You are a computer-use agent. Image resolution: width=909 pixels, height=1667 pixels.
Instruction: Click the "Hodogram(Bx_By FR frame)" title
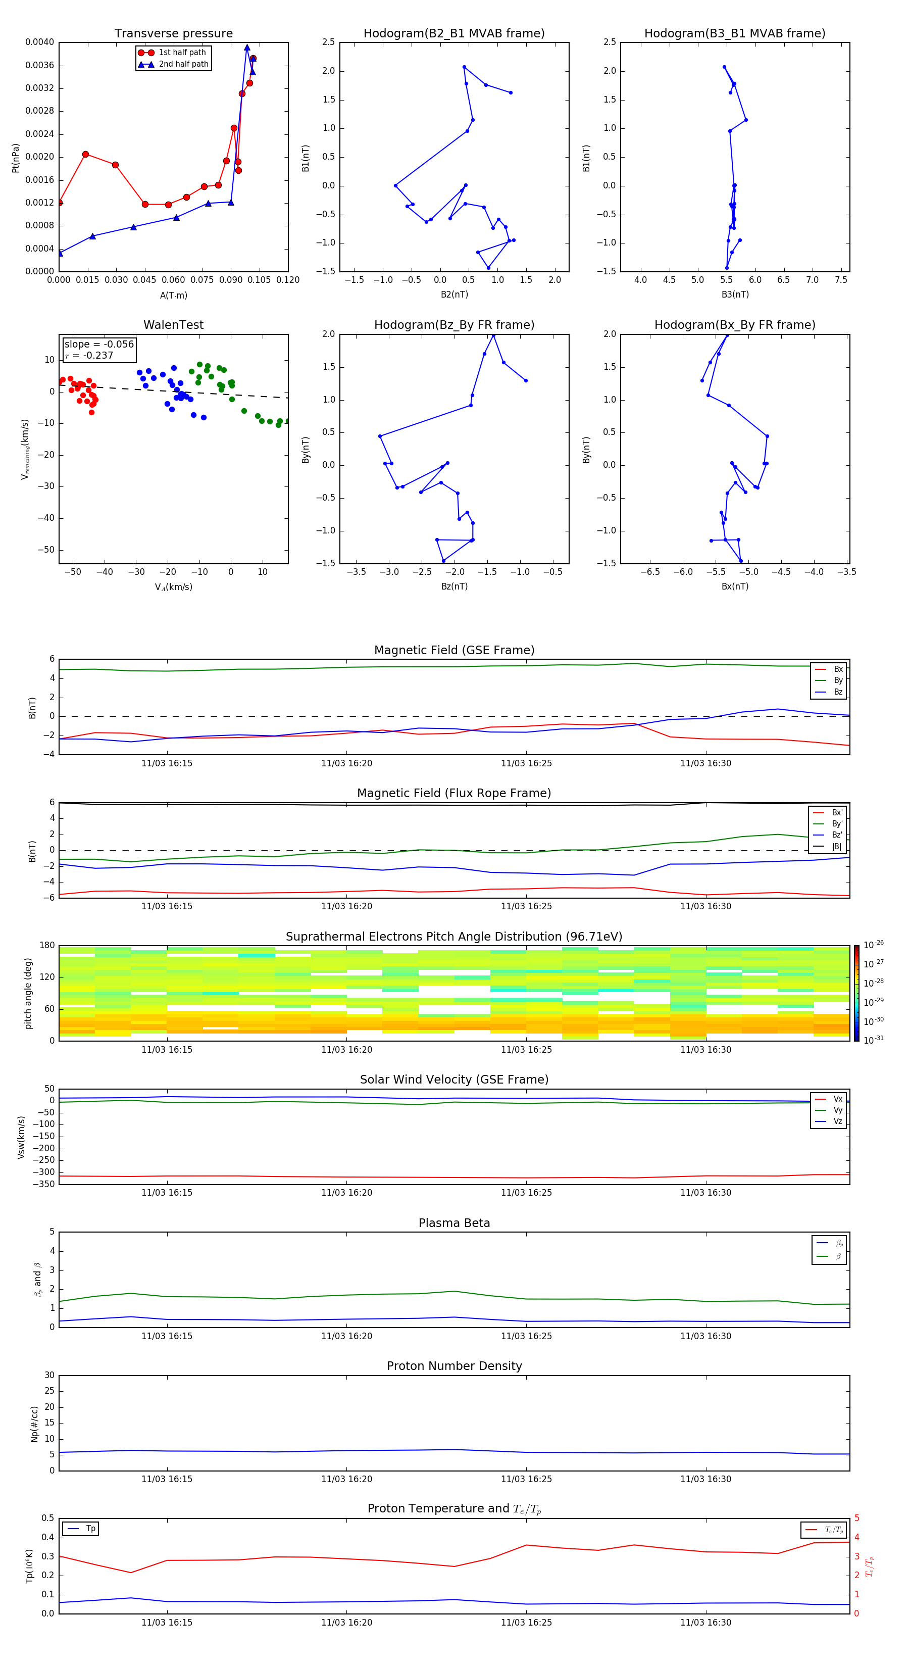[735, 325]
